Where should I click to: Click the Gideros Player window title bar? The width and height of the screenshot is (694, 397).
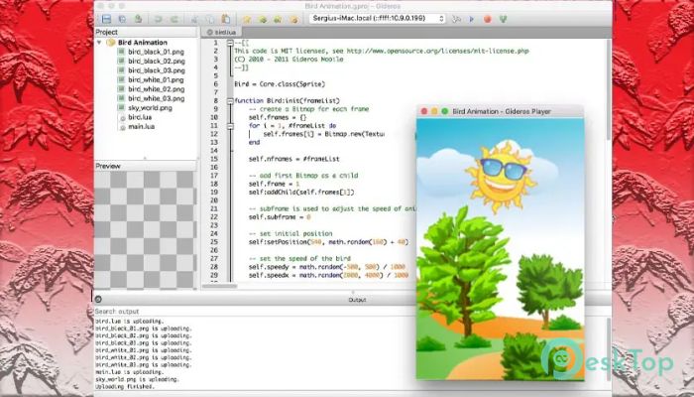[500, 111]
